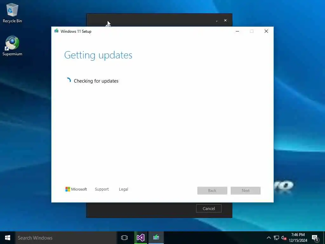Click the Search Windows box

pos(66,238)
